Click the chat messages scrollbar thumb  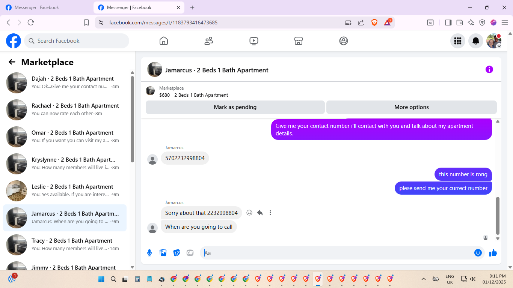pos(498,216)
